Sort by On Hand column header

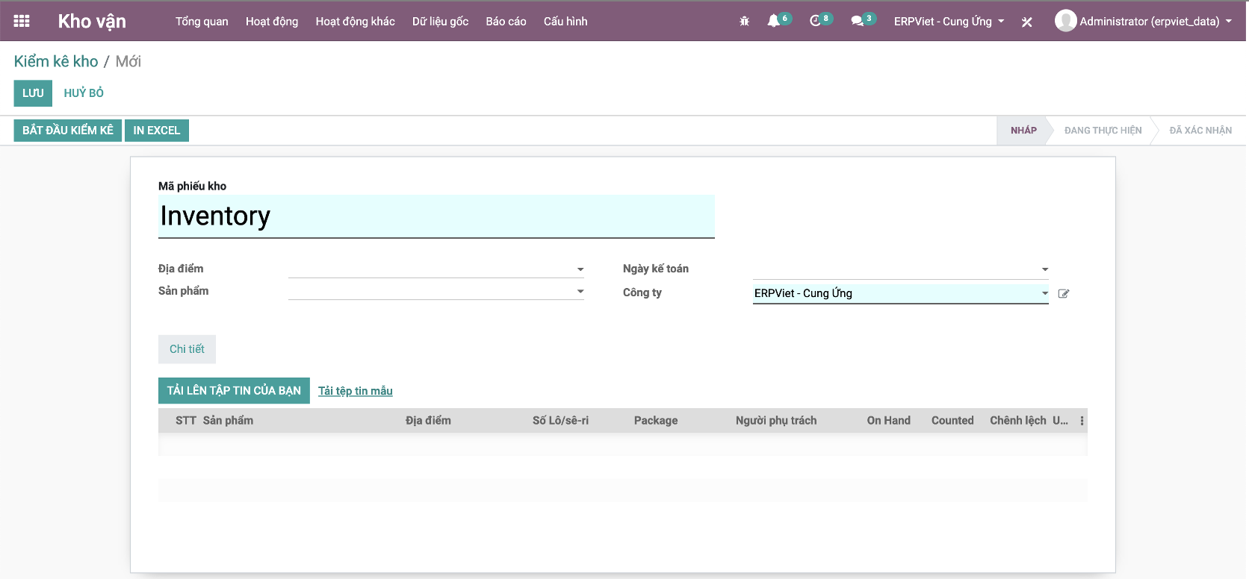[x=888, y=421]
